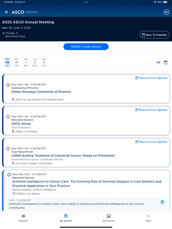Open the hamburger navigation menu
Screen dimensions: 172x229
[6, 12]
